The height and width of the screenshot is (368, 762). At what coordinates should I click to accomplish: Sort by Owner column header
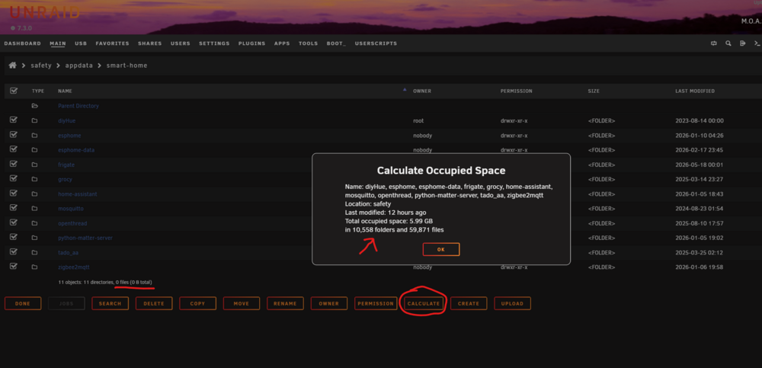[x=422, y=91]
